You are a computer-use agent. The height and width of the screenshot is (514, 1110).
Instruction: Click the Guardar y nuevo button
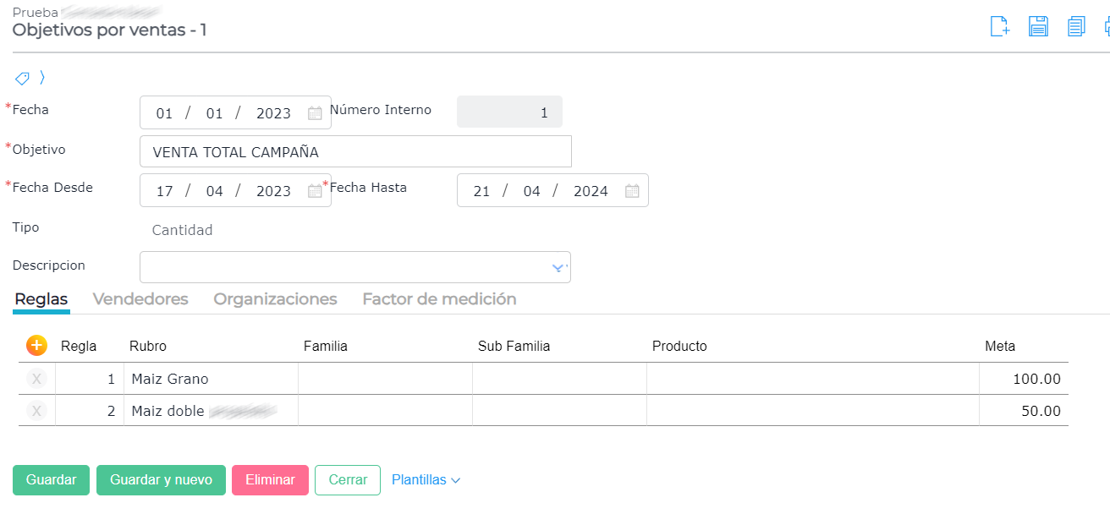(x=161, y=480)
